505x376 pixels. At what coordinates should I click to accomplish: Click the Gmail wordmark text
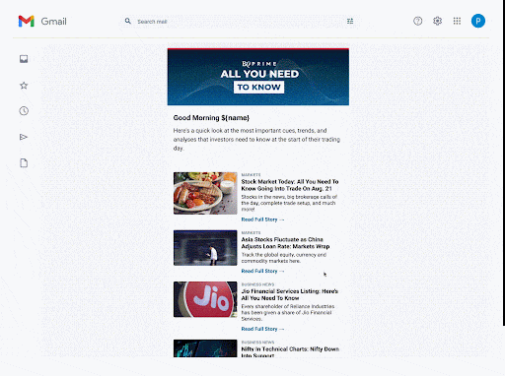click(53, 22)
